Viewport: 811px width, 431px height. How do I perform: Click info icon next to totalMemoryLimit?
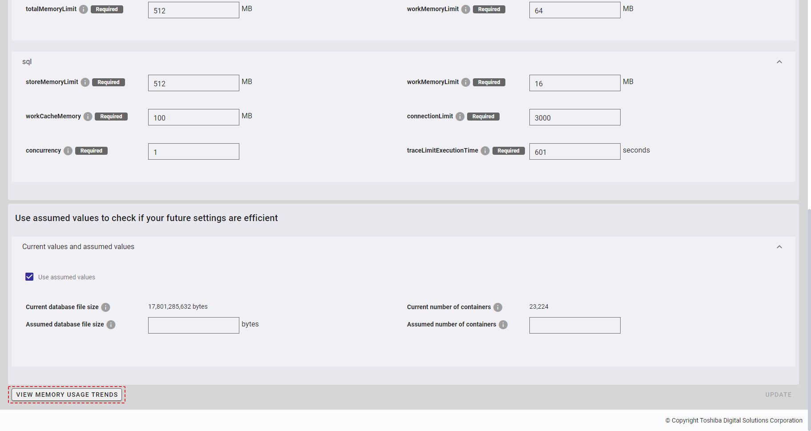click(x=84, y=9)
